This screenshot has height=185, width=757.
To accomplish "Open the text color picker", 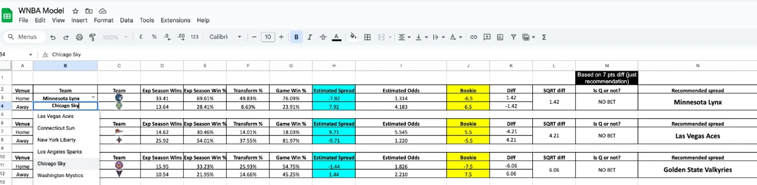I will [x=337, y=37].
